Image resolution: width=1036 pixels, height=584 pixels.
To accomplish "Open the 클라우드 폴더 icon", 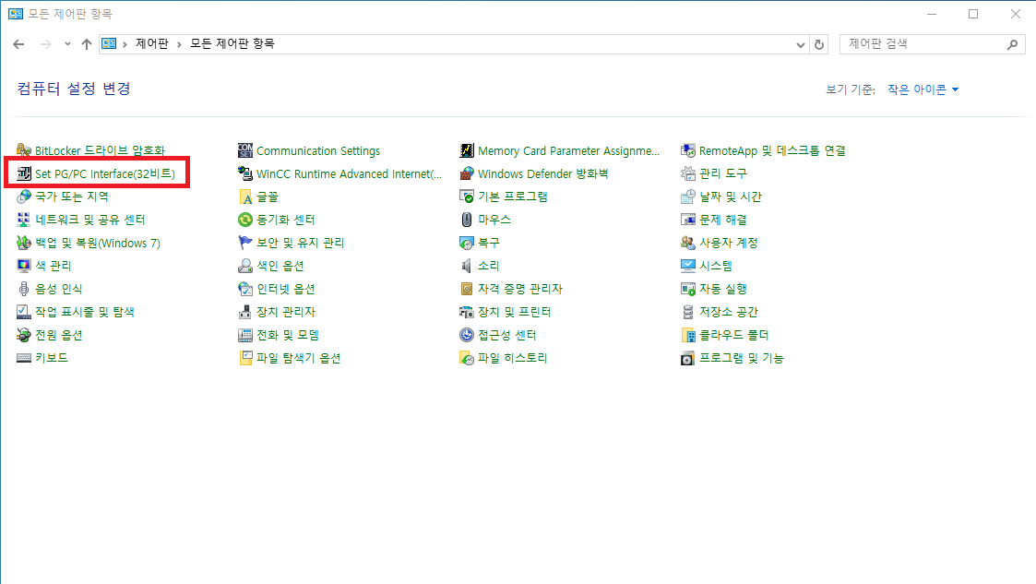I will [x=688, y=335].
